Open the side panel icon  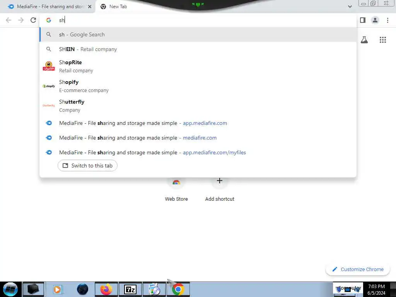[363, 20]
